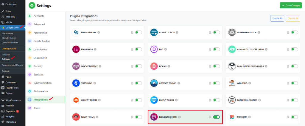Click the Dokan plugin icon
Screen dimensions: 305x126
coord(154,66)
